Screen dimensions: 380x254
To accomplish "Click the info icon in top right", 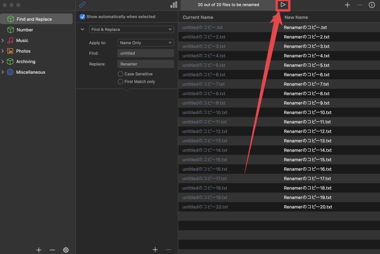I will 371,5.
